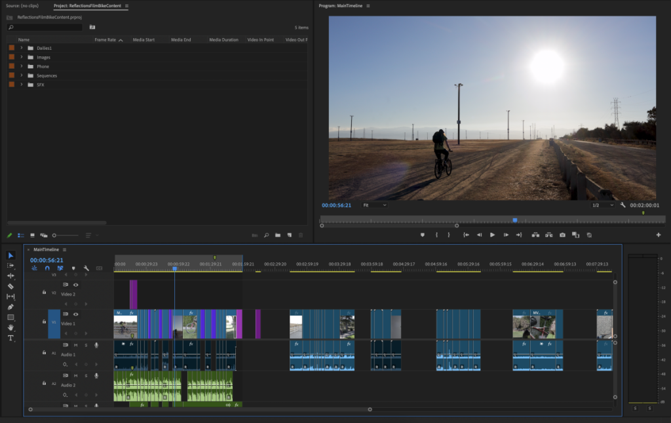Click the project panel thumbnail zoom slider
The height and width of the screenshot is (423, 671).
point(56,235)
